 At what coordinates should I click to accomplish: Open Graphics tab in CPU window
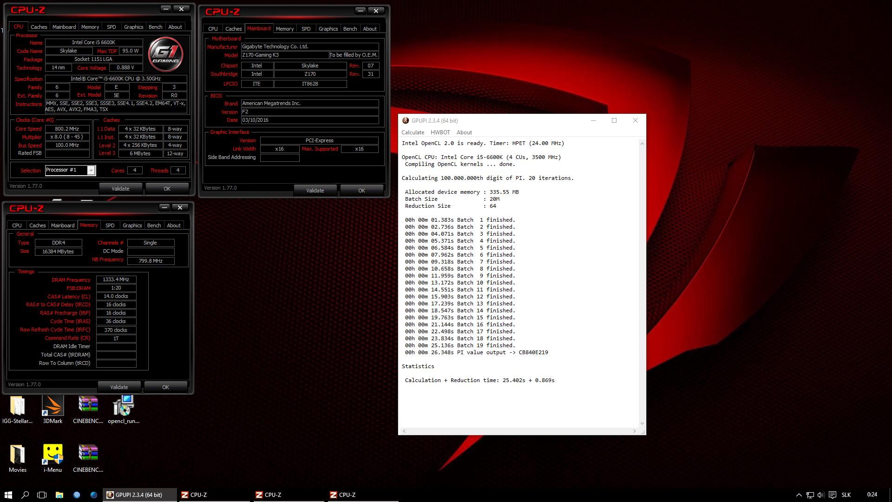[134, 27]
